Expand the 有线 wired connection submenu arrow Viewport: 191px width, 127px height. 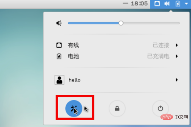[177, 45]
